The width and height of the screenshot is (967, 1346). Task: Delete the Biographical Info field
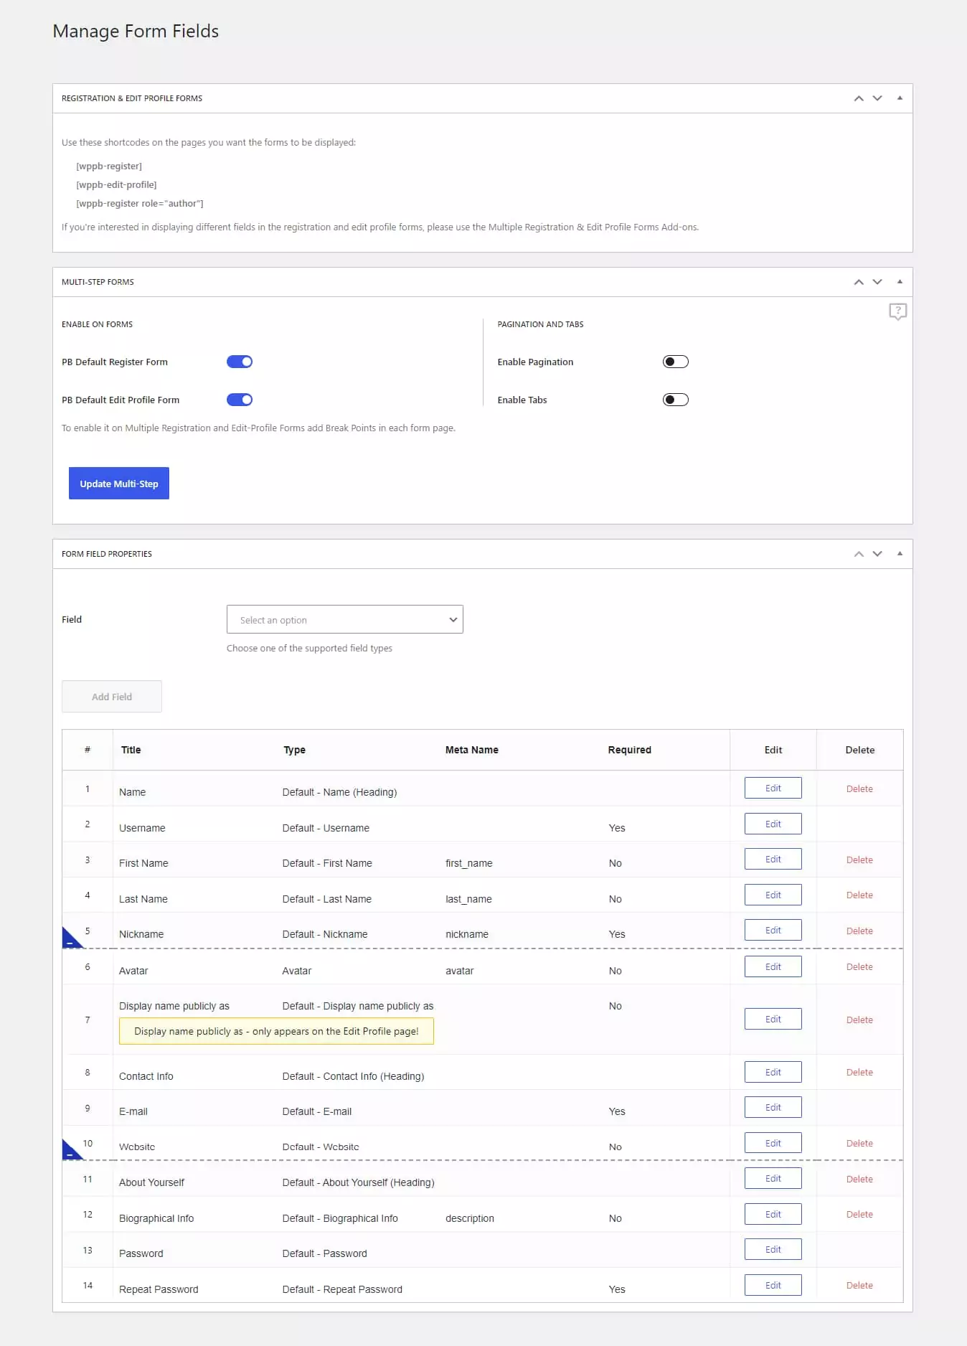pos(859,1214)
